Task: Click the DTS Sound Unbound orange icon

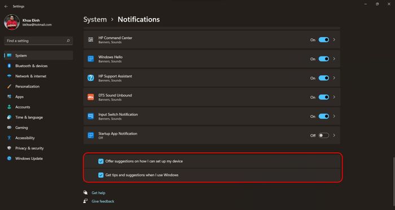Action: (91, 97)
